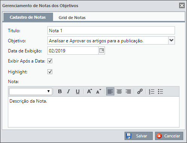Click the 'Highlight:' label

18,72
